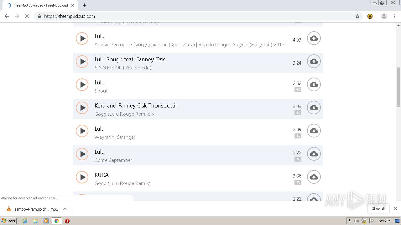Open red Opera icon in taskbar
The width and height of the screenshot is (401, 225).
tap(67, 221)
